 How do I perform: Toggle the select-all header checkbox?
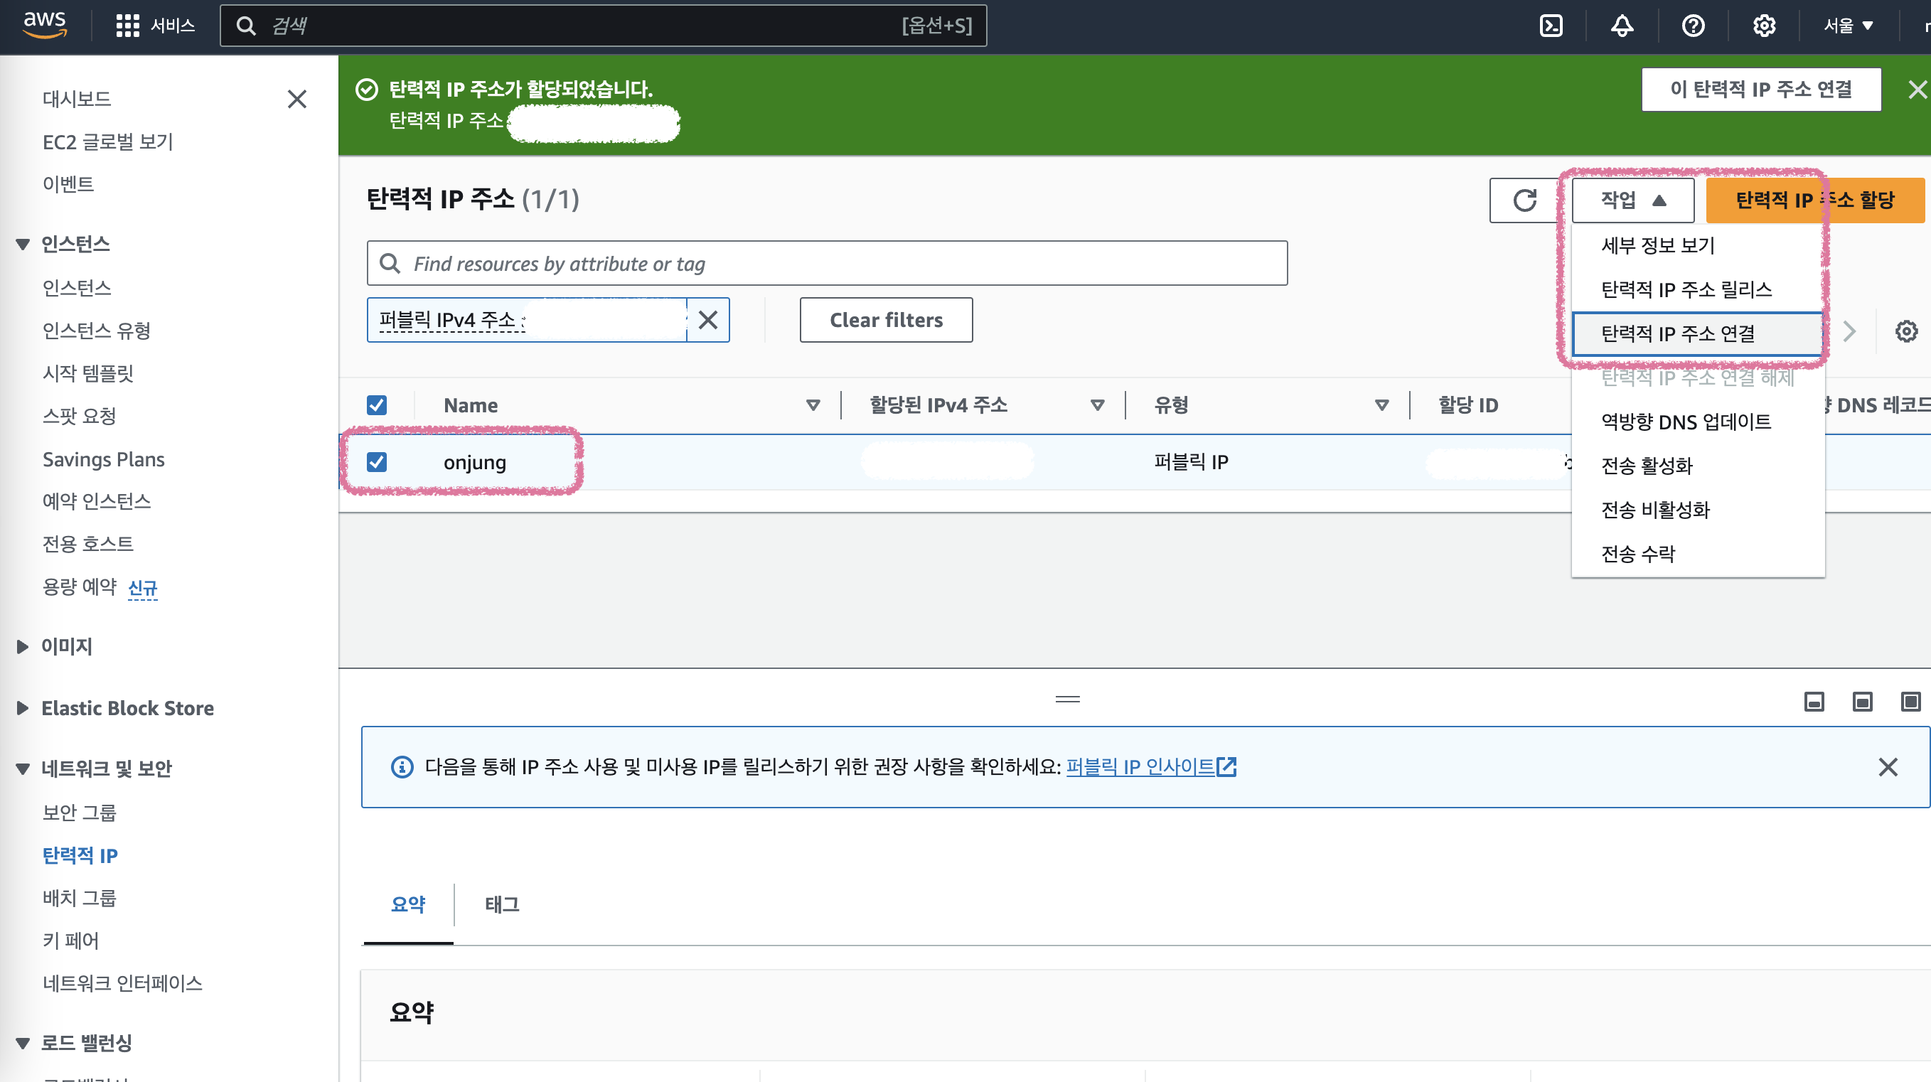point(377,405)
